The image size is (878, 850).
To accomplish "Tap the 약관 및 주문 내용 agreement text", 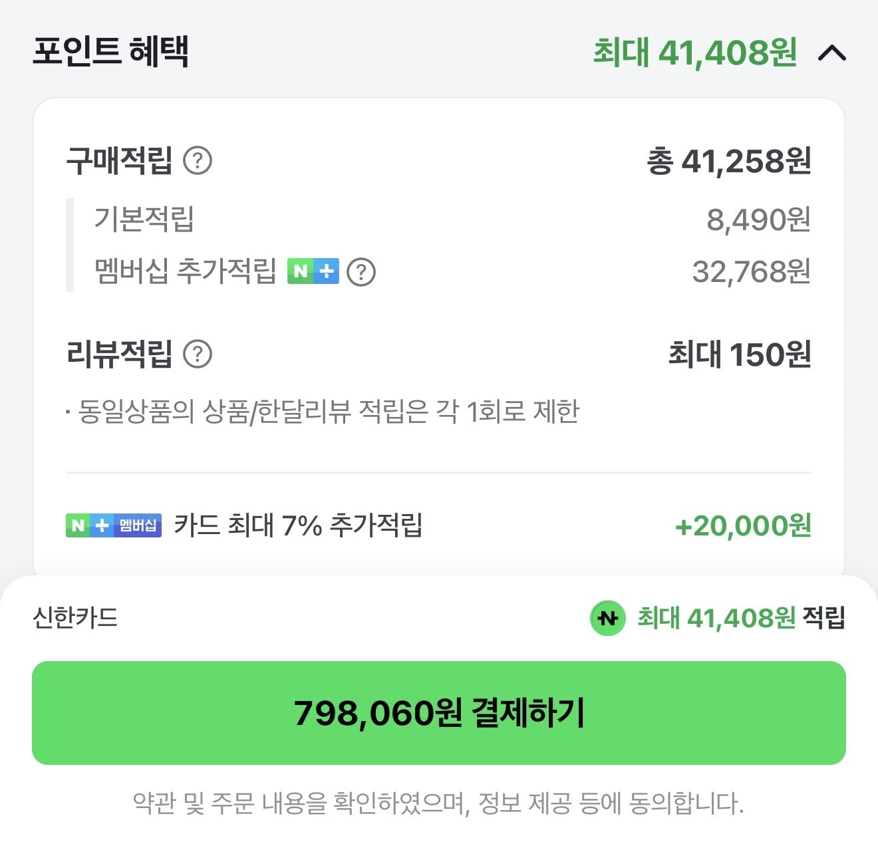I will (438, 803).
